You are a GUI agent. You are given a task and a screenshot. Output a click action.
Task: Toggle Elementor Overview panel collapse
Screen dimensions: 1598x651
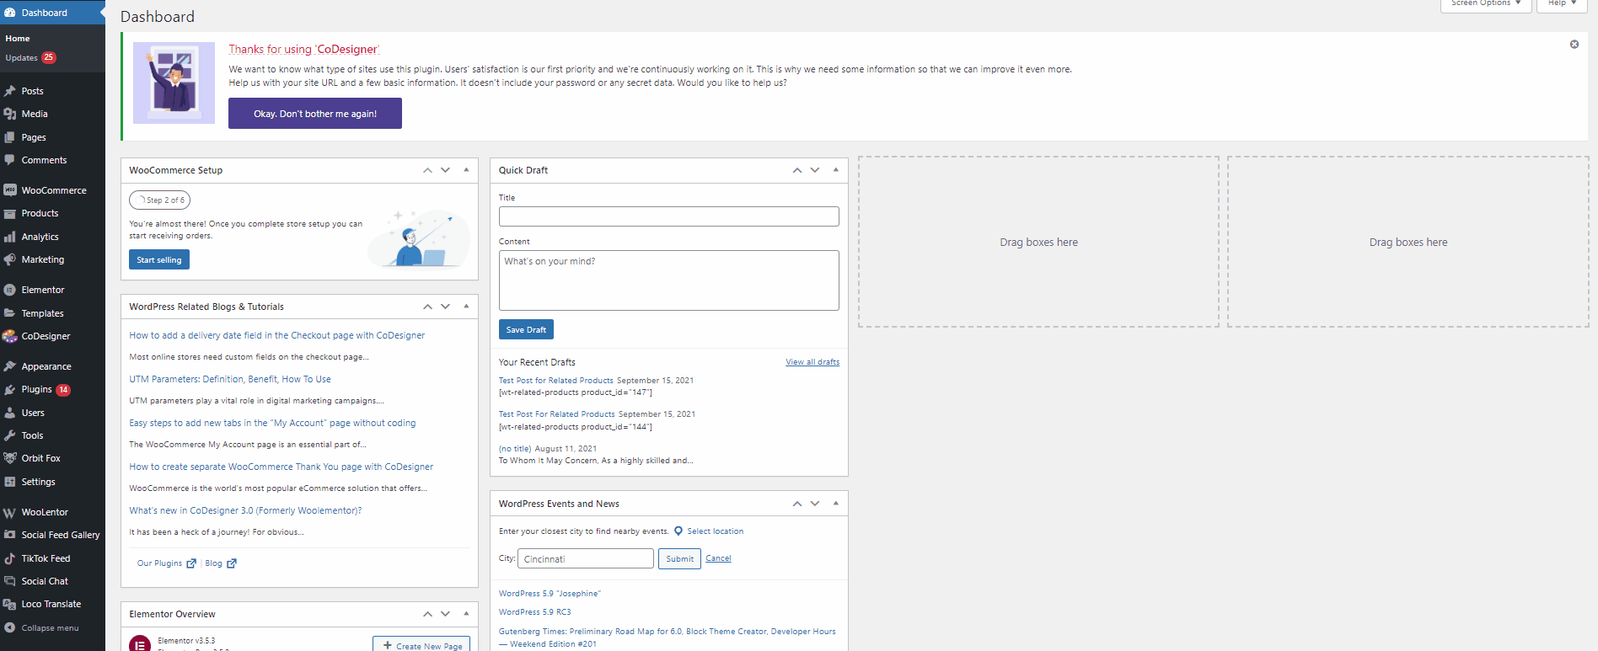466,614
